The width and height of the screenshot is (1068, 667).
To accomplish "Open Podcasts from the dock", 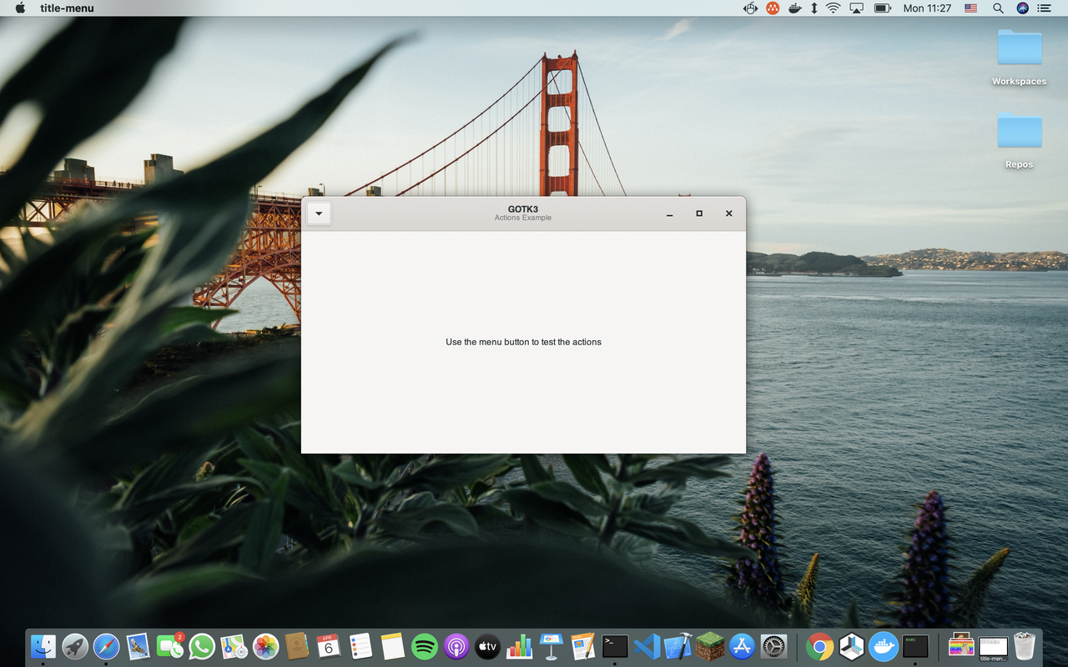I will pos(456,646).
